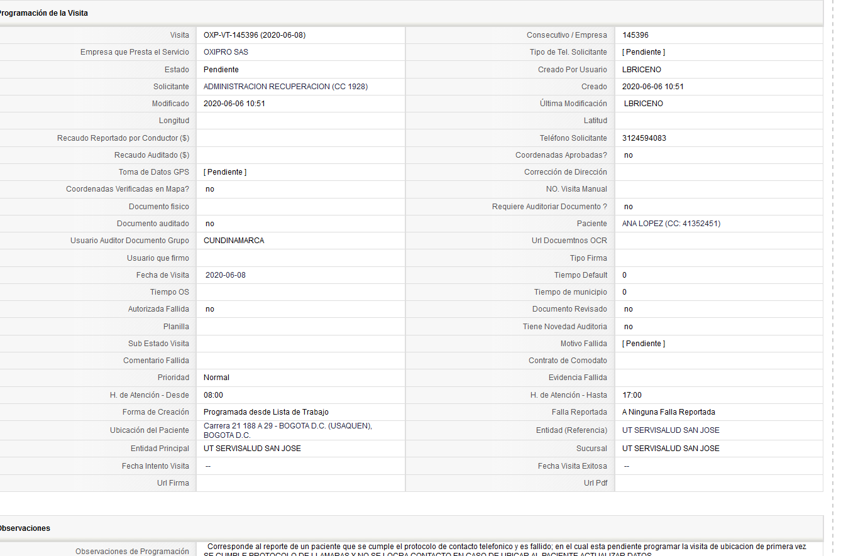Click Tipo de Tel. Solicitante [ Pendiente ] value
The image size is (841, 556).
(x=644, y=52)
